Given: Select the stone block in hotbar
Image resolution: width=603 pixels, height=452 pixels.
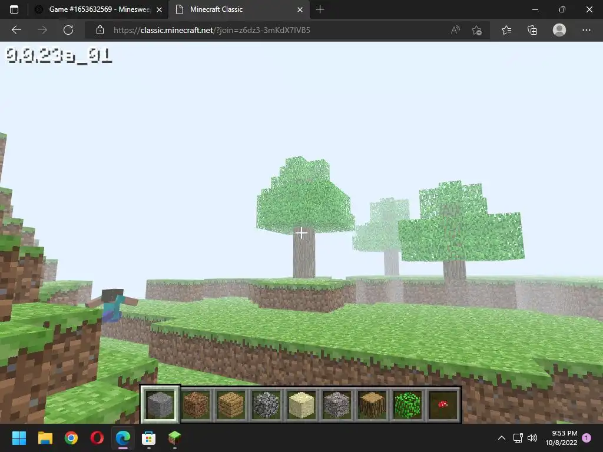Looking at the screenshot, I should point(160,404).
